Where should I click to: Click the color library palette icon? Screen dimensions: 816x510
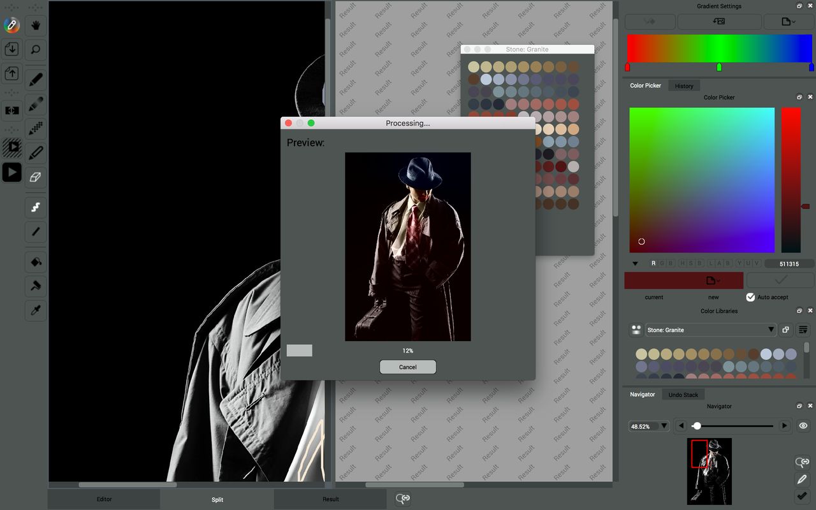point(636,330)
